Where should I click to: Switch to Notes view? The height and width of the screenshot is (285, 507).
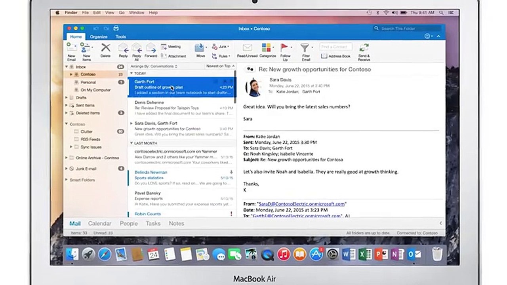pyautogui.click(x=176, y=224)
